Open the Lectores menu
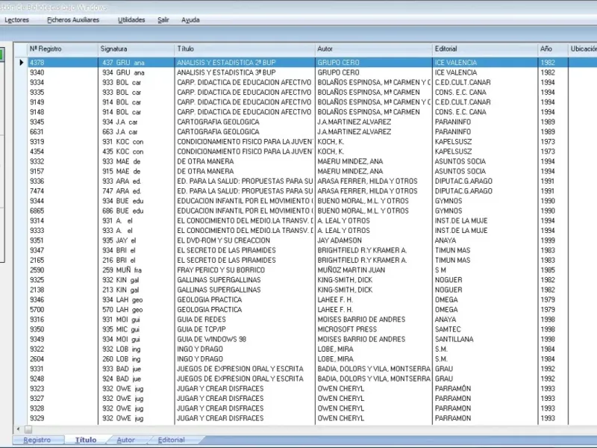Viewport: 597px width, 448px height. [16, 20]
